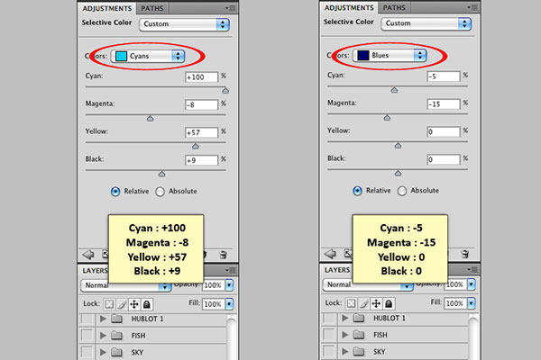
Task: Select Relative method in the Blues panel
Action: (357, 191)
